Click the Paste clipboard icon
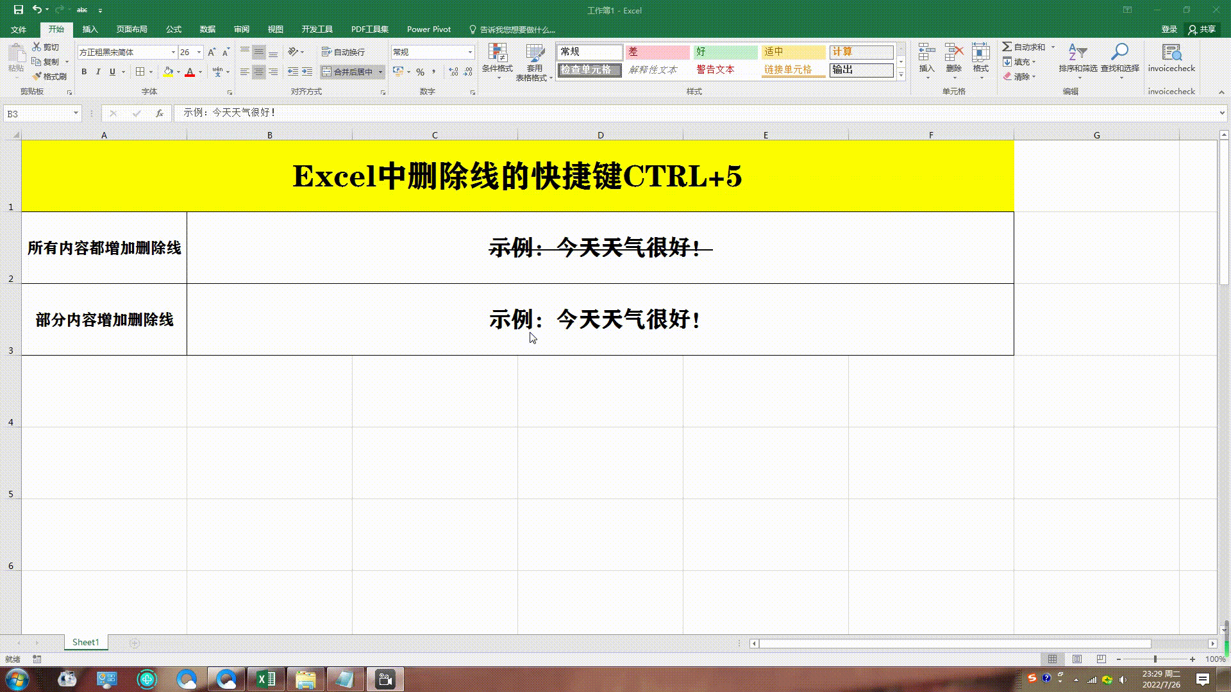 tap(16, 54)
